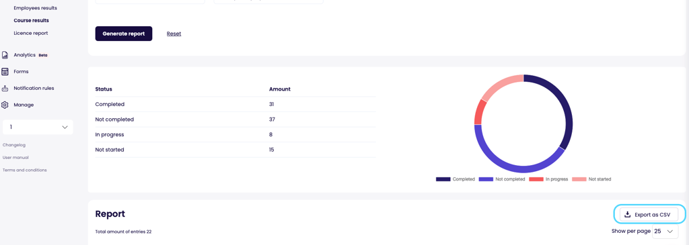Open Licence report in sidebar
689x245 pixels.
[x=31, y=34]
